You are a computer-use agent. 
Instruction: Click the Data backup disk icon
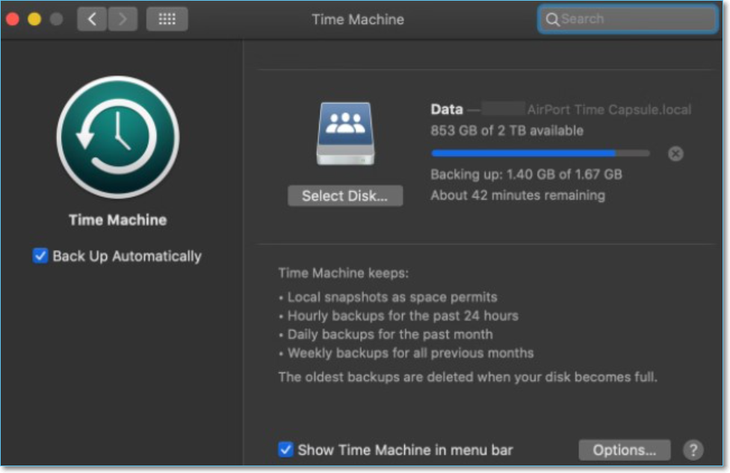344,132
